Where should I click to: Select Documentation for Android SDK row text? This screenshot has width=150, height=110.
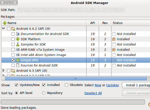point(45,34)
